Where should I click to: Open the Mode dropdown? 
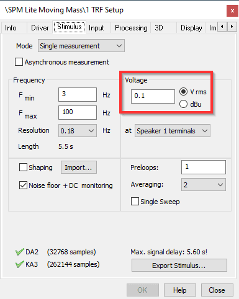[81, 46]
